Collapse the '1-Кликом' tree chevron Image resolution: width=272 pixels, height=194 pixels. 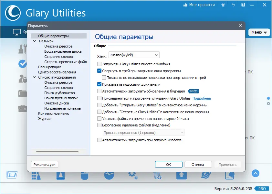coord(34,41)
